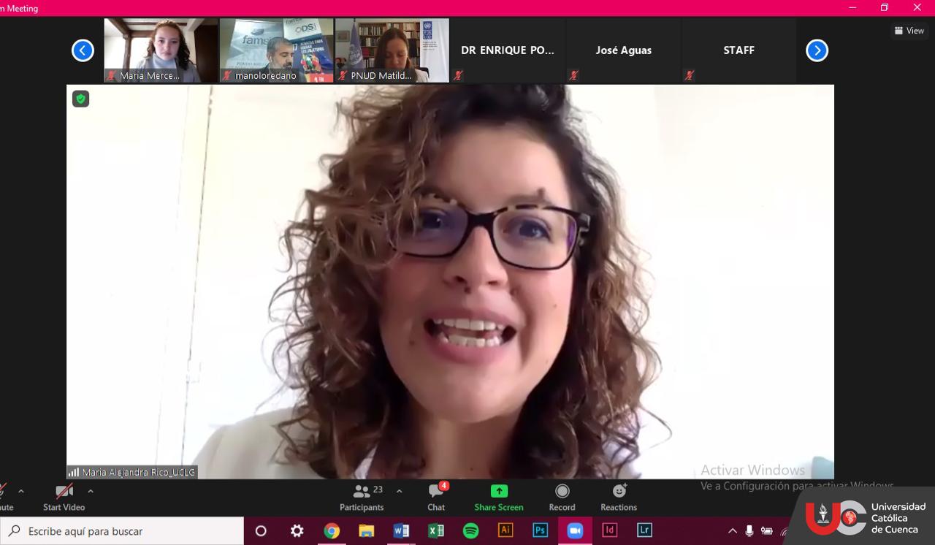935x545 pixels.
Task: Open Microsoft Word from the taskbar
Action: [x=401, y=531]
